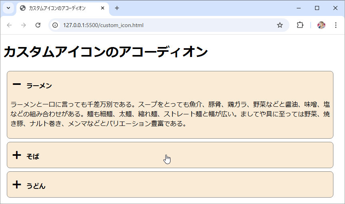Click the そば accordion title
The height and width of the screenshot is (204, 345).
click(33, 157)
